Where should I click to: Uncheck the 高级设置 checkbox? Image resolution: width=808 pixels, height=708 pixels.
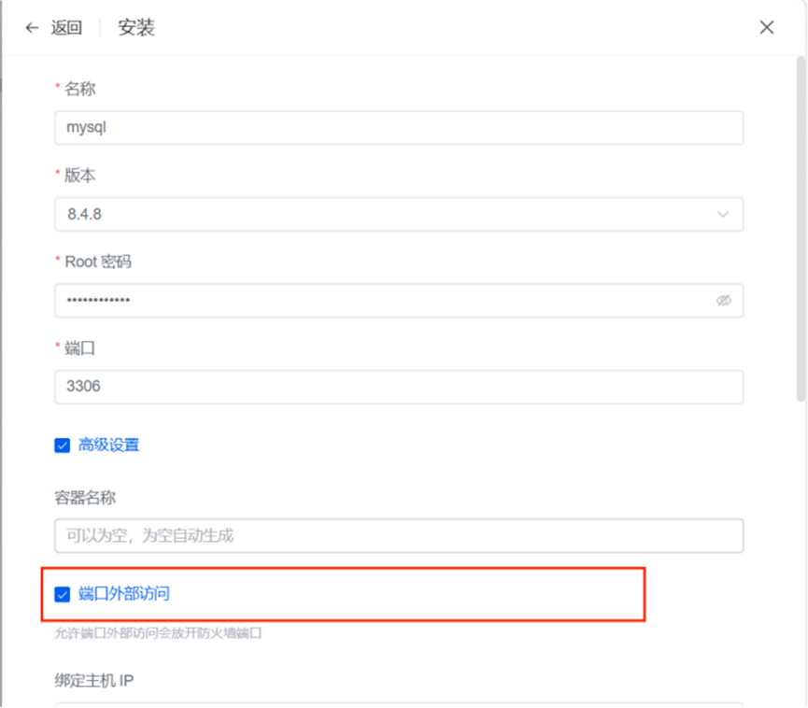[x=63, y=446]
